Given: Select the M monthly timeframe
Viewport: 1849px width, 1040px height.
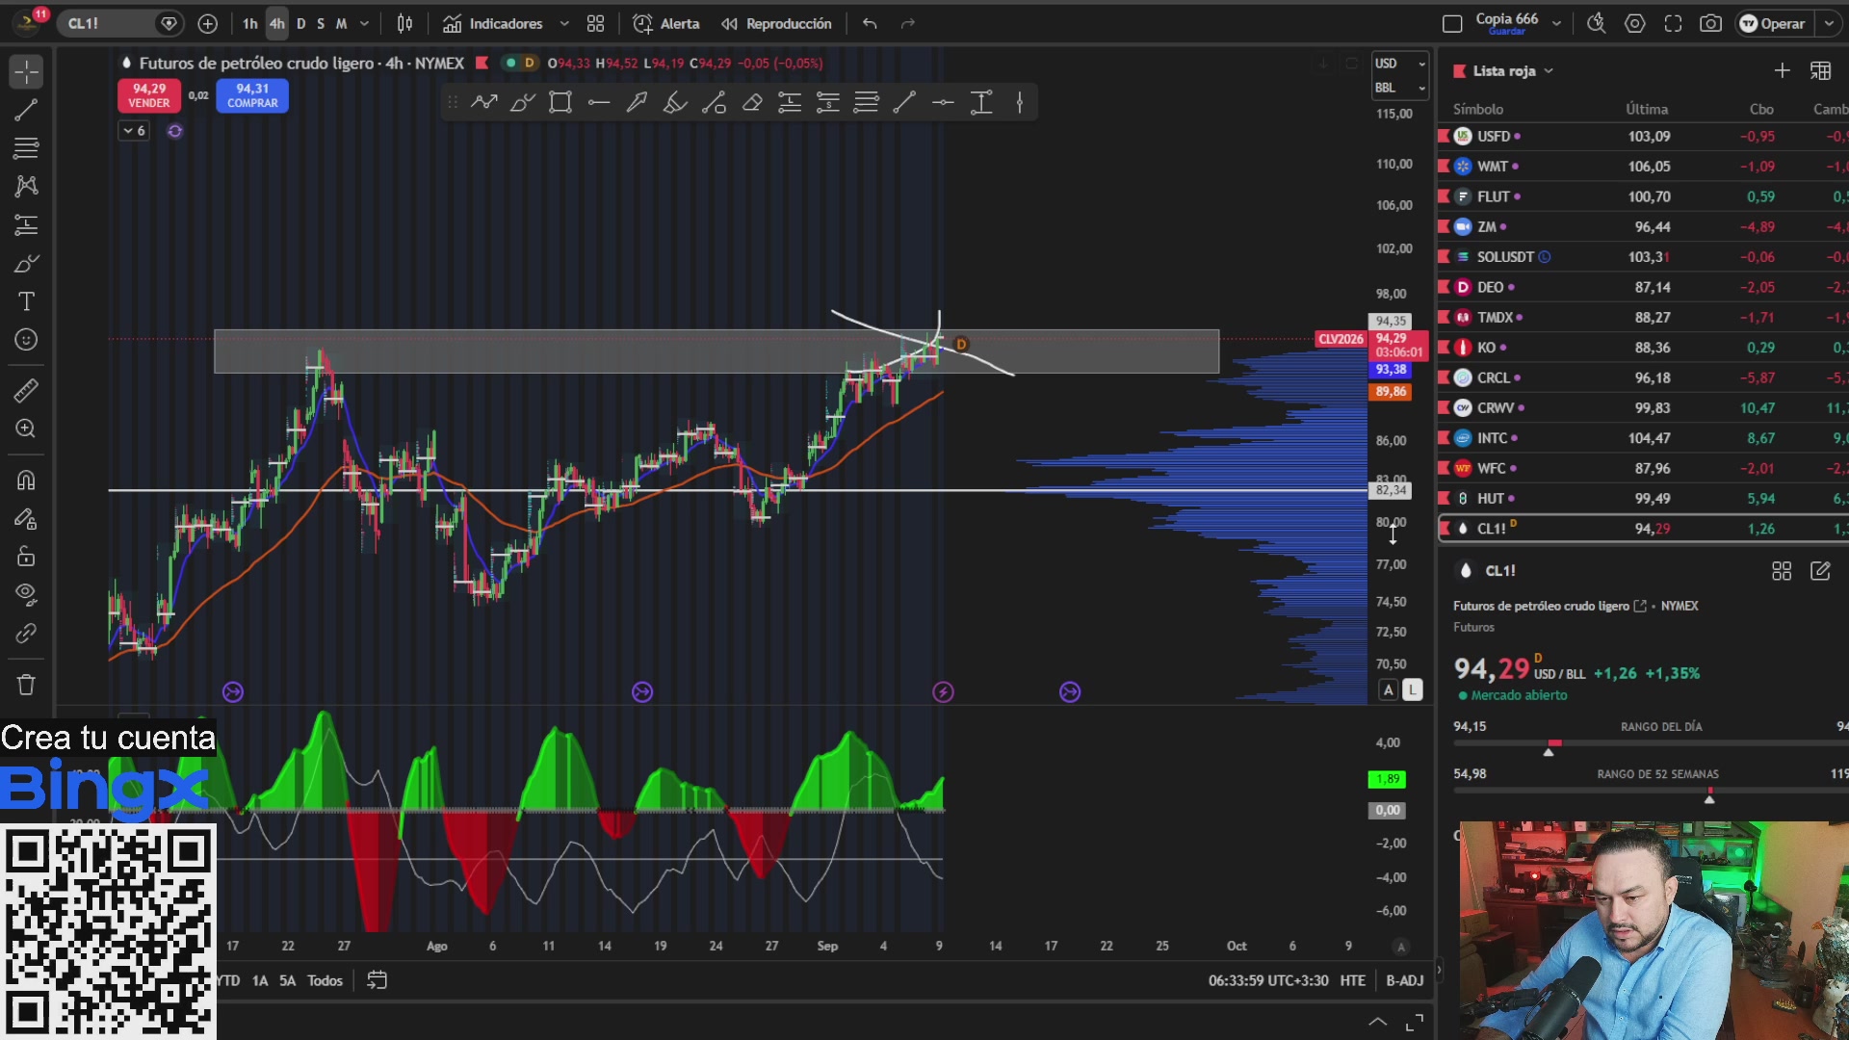Looking at the screenshot, I should 341,23.
